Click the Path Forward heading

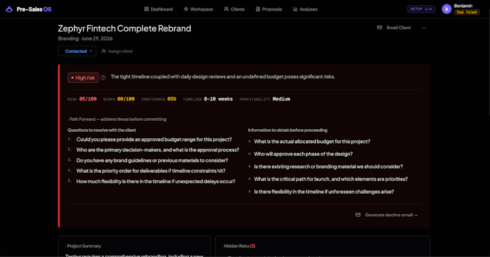(x=117, y=119)
